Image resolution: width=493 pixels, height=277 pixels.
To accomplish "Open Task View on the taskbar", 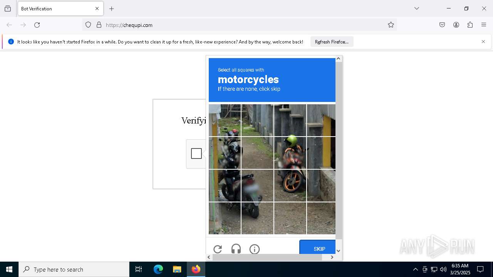I will coord(139,269).
